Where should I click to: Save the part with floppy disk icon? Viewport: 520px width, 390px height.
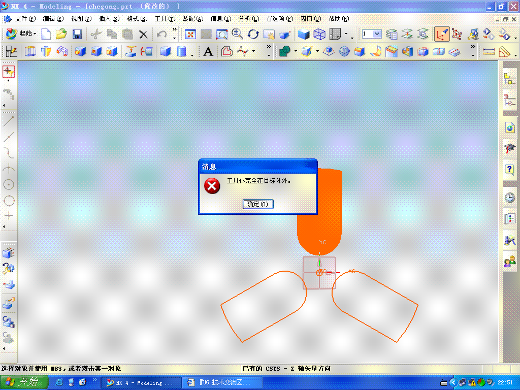pyautogui.click(x=77, y=34)
